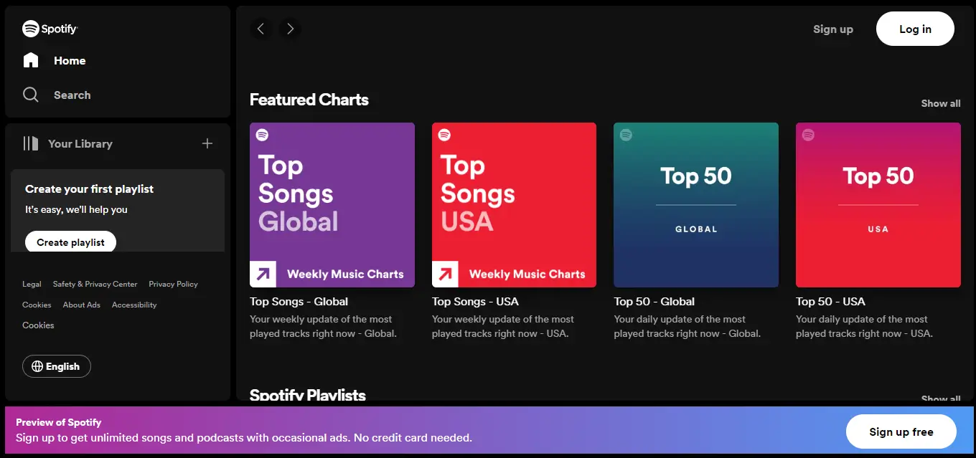This screenshot has width=976, height=458.
Task: Click the Your Library icon
Action: click(30, 143)
